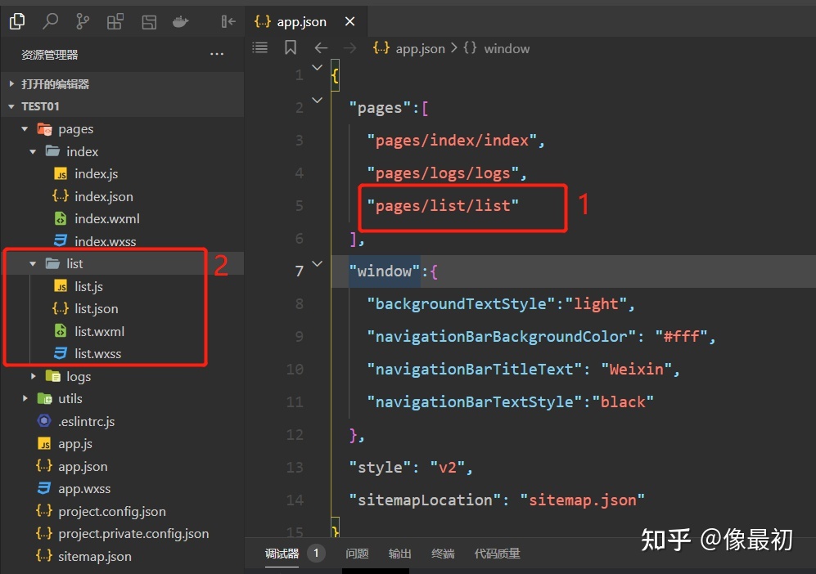The image size is (816, 574).
Task: Click the bookmark icon in editor toolbar
Action: [x=291, y=48]
